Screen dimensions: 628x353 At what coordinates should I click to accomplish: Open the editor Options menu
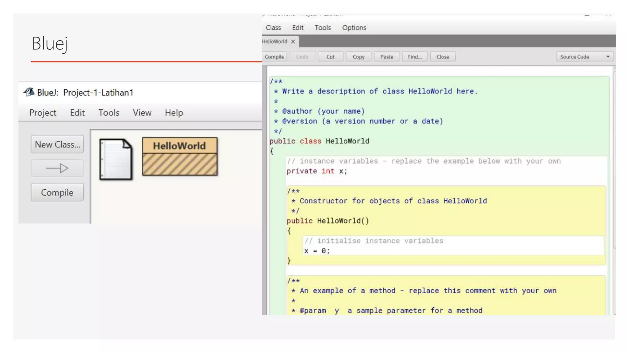(x=354, y=28)
